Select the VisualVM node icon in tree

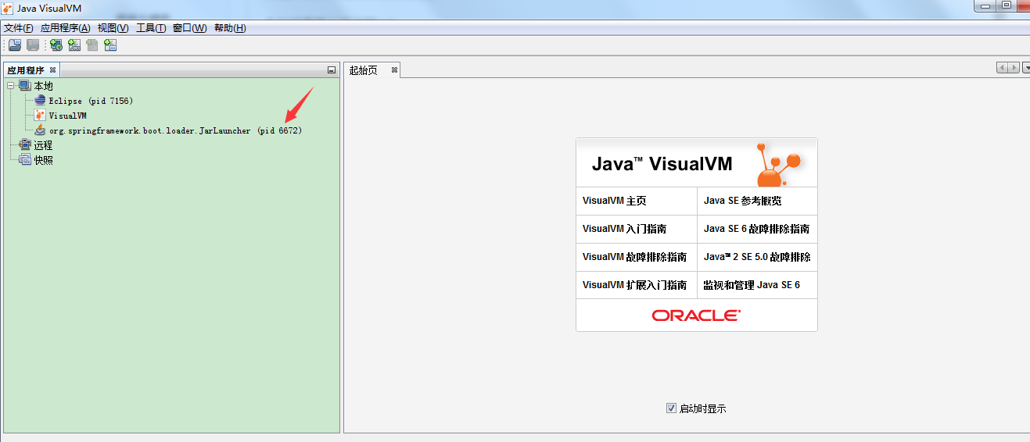point(41,116)
